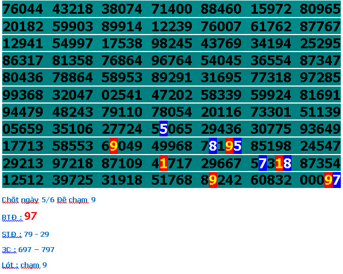
Task: Click the 'BTĐ' label text
Action: tap(11, 218)
